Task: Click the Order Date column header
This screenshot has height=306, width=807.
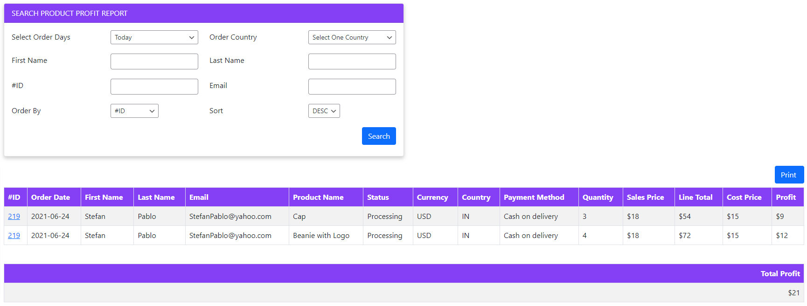Action: coord(50,197)
